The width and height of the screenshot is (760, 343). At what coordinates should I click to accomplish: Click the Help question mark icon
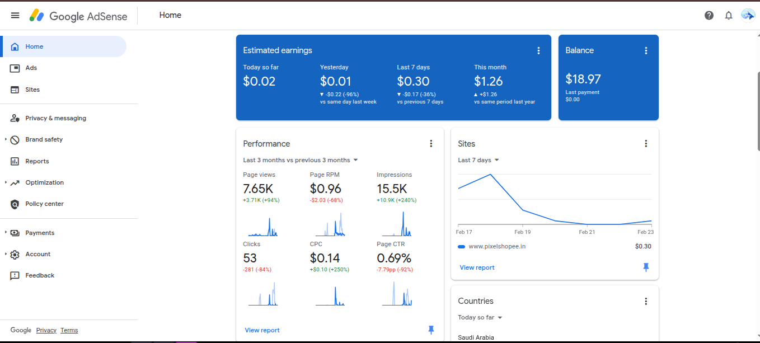709,15
